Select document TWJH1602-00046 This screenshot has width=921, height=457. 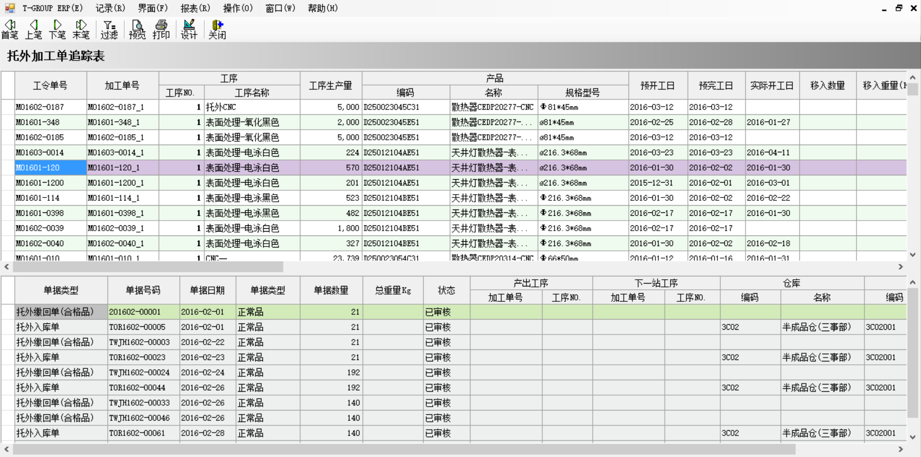143,418
